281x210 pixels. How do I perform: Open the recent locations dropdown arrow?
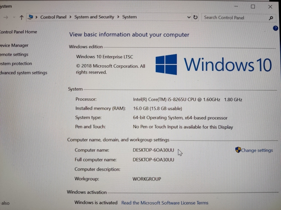click(14, 17)
